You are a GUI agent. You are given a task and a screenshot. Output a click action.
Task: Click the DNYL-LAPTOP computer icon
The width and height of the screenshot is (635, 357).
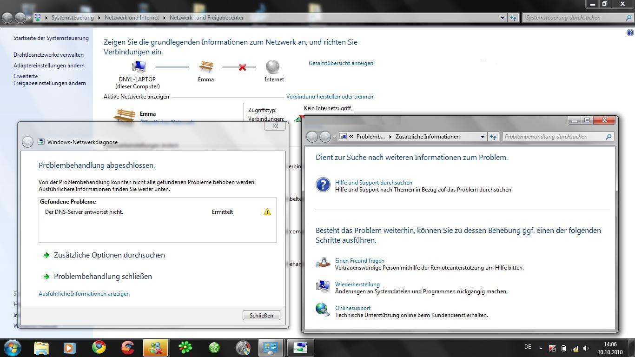pos(139,67)
